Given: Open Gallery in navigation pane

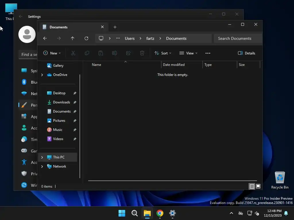Looking at the screenshot, I should click(x=58, y=66).
